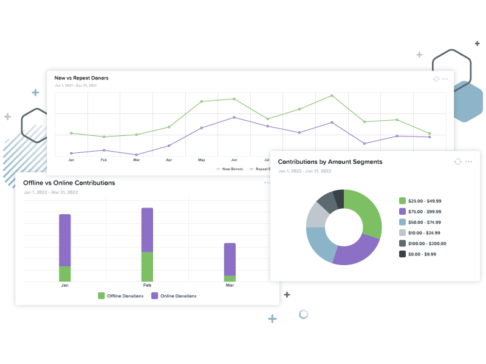The width and height of the screenshot is (486, 364).
Task: Click the Jan 1, 2022 - Mar 31, 2022 date range
Action: tap(51, 192)
